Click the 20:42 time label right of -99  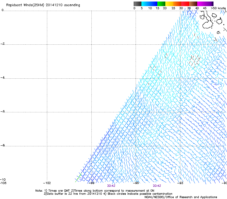pyautogui.click(x=111, y=186)
